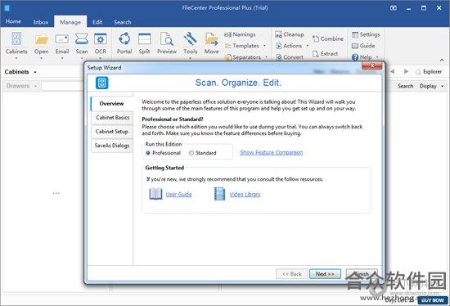Expand the Tools dropdown arrow
The image size is (450, 306).
191,58
